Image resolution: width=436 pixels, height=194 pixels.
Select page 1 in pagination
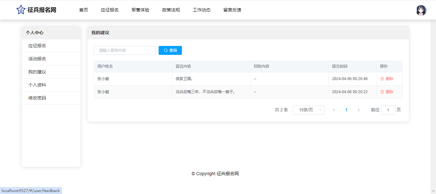[346, 110]
